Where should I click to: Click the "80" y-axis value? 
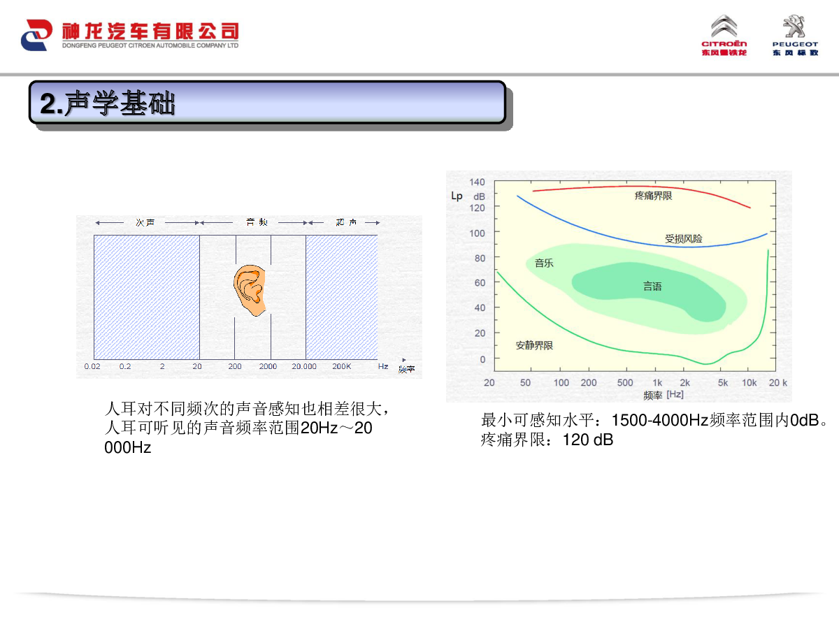480,258
